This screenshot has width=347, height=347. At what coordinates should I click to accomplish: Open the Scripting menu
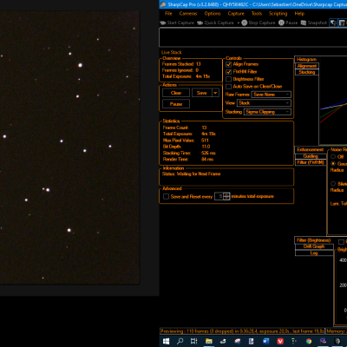(x=278, y=14)
